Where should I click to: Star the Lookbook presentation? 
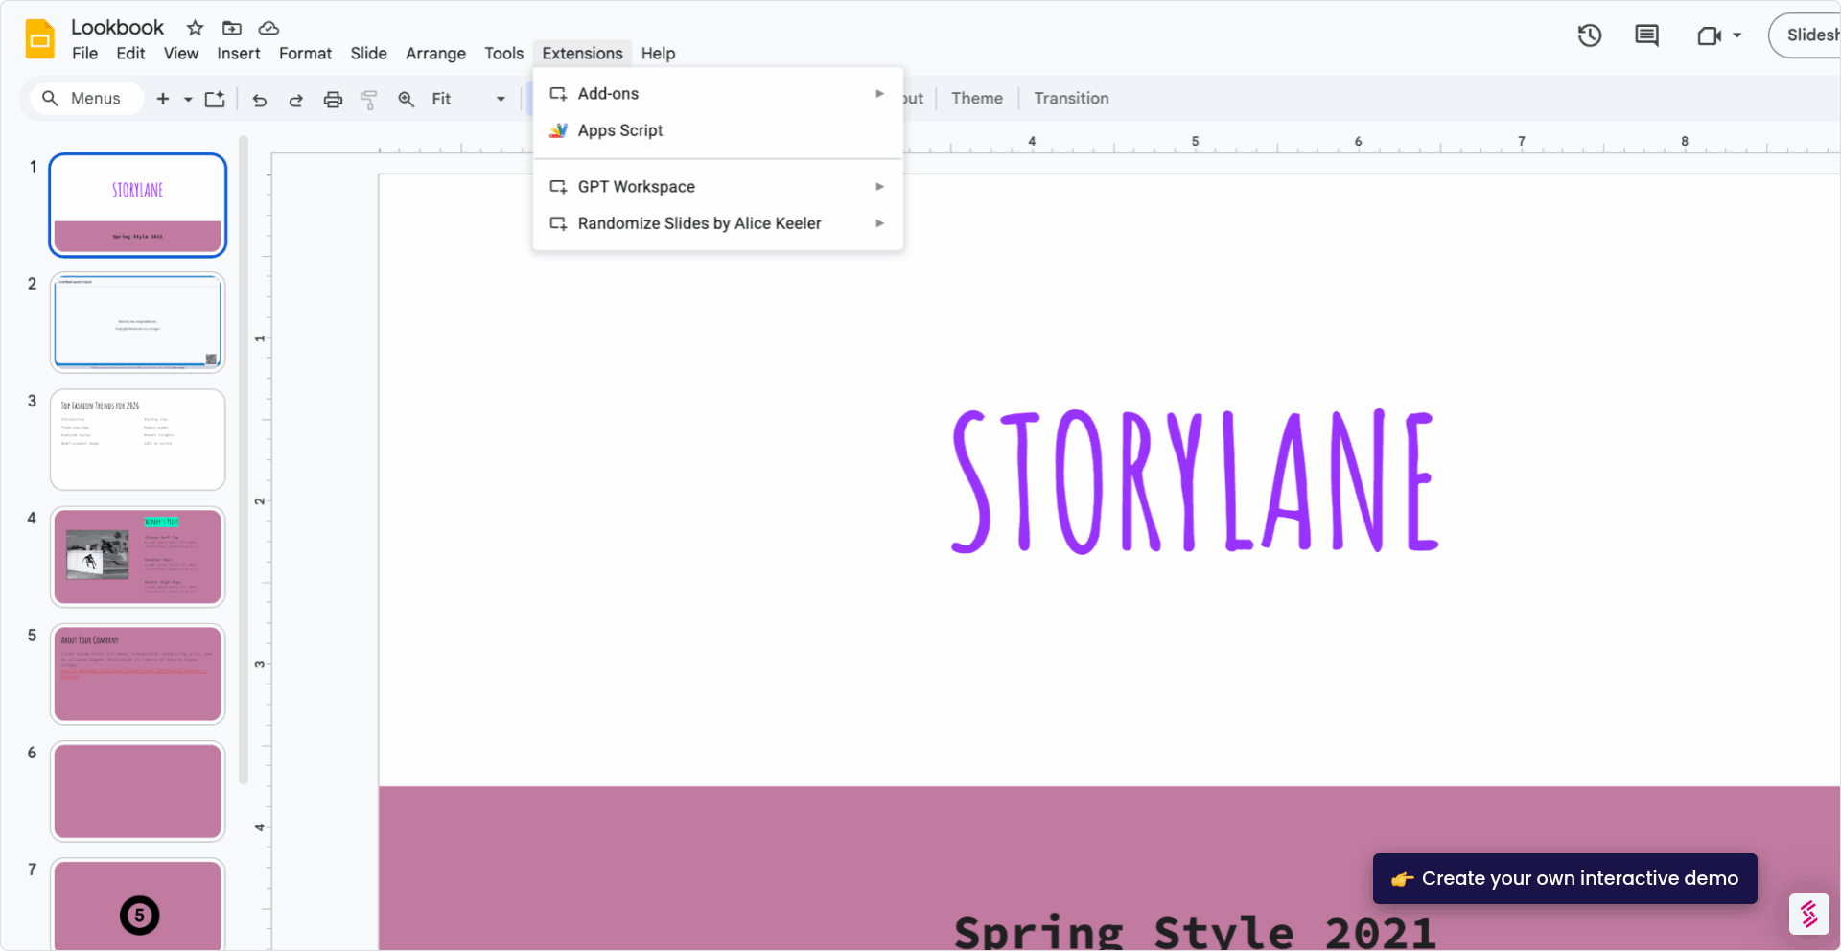[x=195, y=28]
